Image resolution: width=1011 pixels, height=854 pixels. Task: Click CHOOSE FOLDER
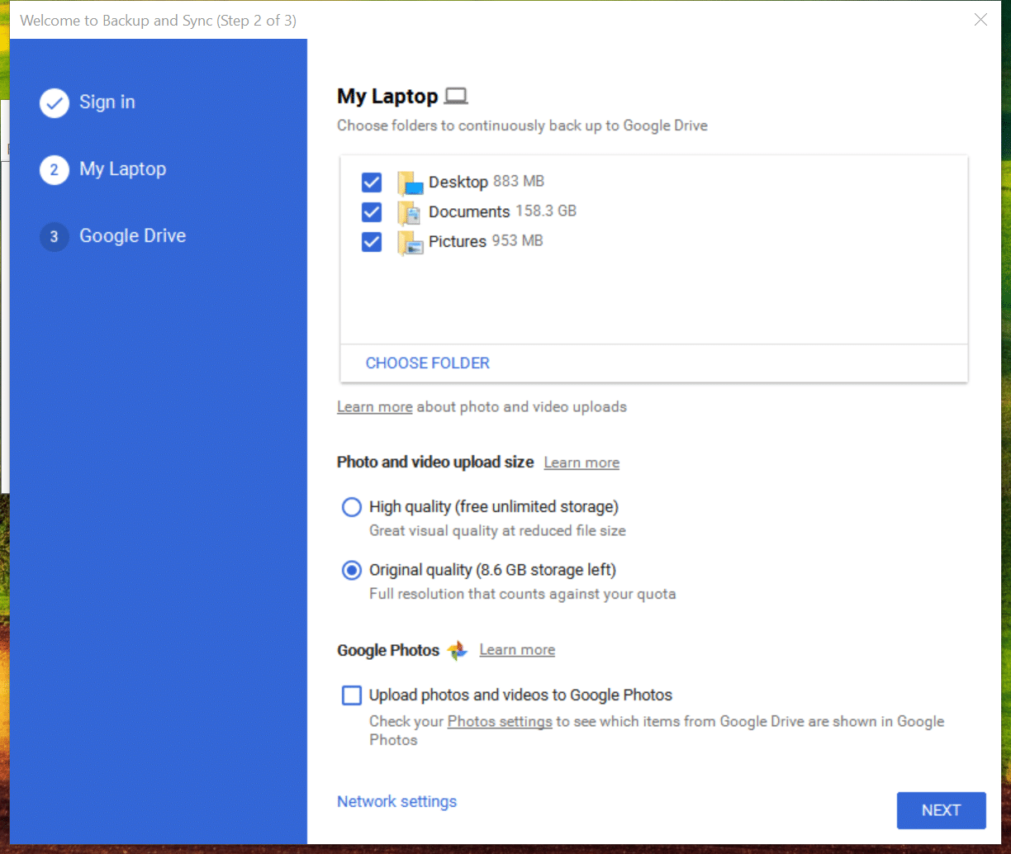(428, 363)
